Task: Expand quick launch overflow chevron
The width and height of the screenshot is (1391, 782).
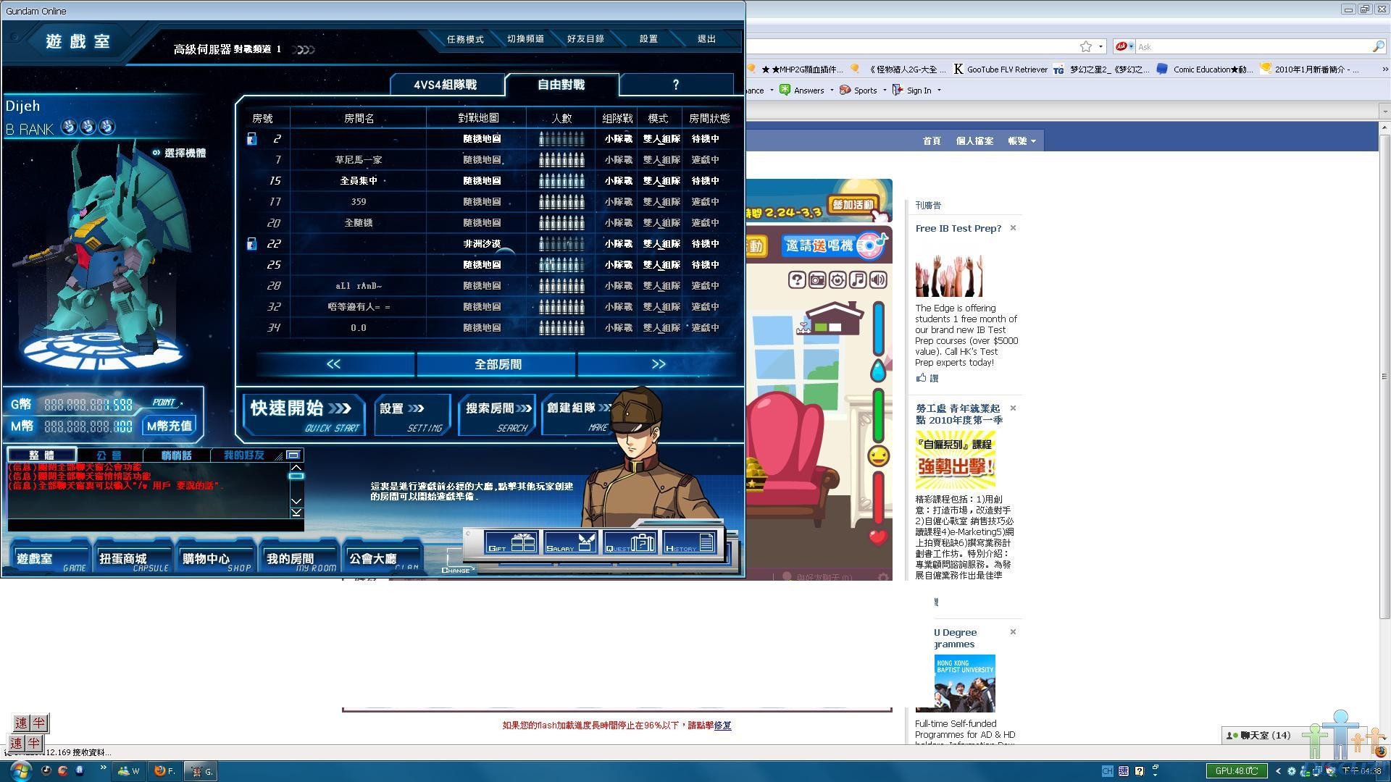Action: (x=103, y=768)
